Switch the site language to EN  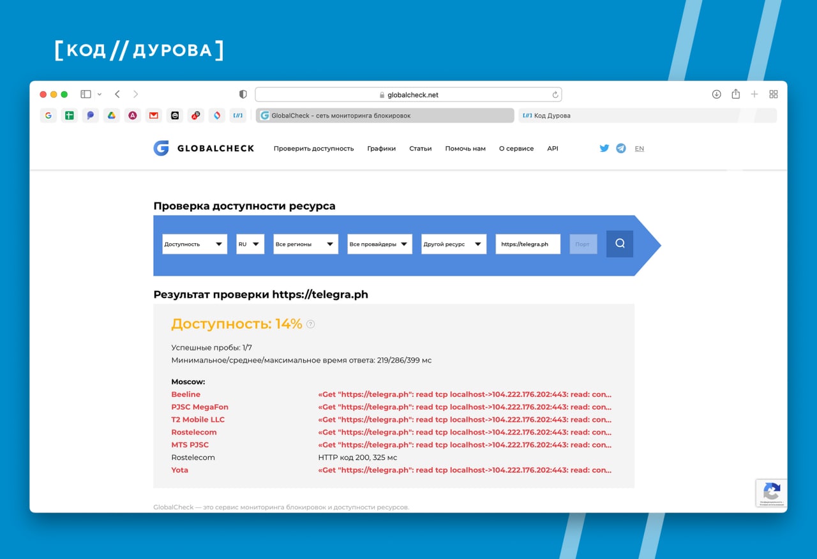click(640, 148)
